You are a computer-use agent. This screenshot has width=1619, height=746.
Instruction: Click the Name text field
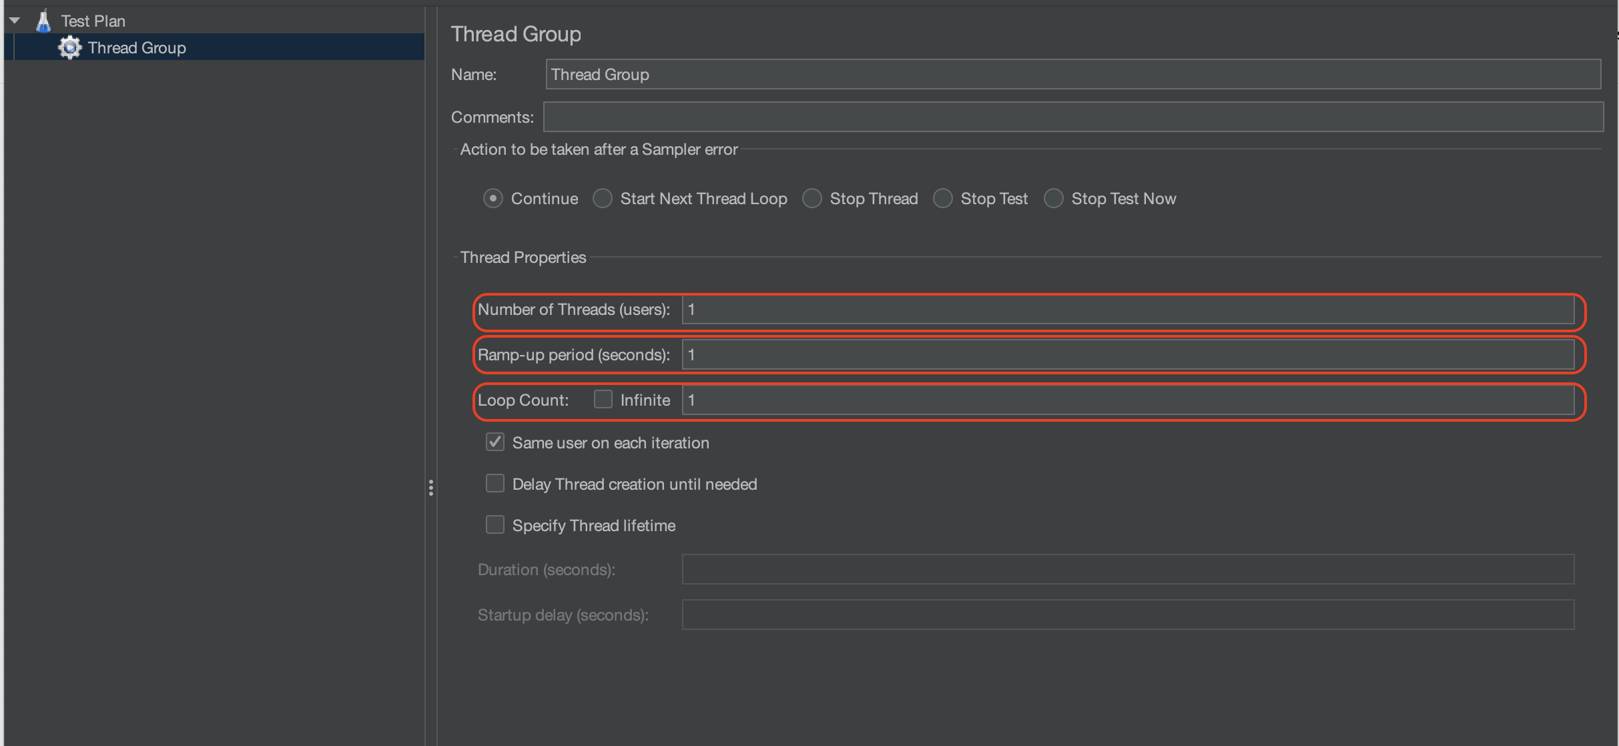1072,74
